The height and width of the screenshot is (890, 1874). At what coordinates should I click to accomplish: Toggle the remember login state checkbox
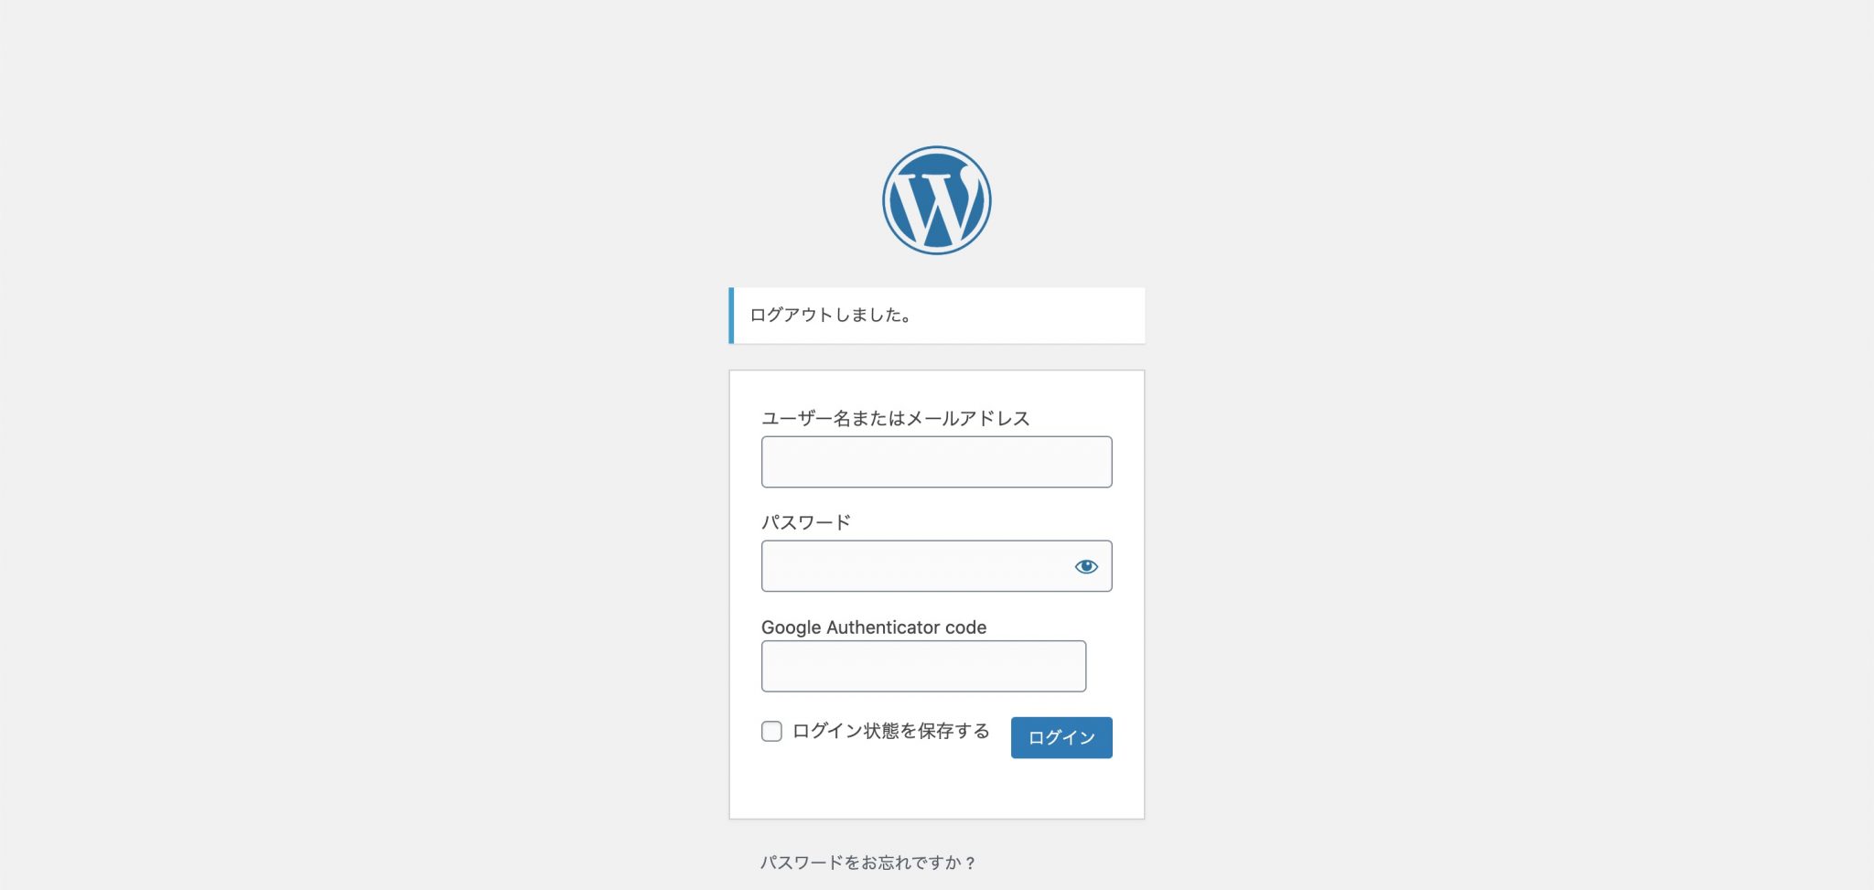(x=770, y=732)
